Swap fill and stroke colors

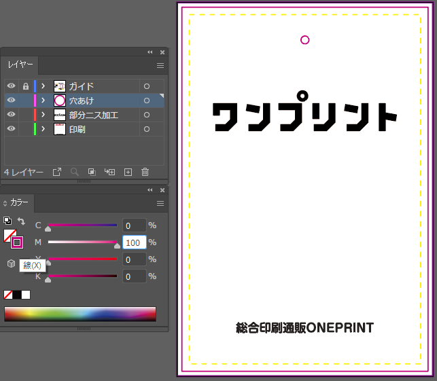pyautogui.click(x=21, y=221)
